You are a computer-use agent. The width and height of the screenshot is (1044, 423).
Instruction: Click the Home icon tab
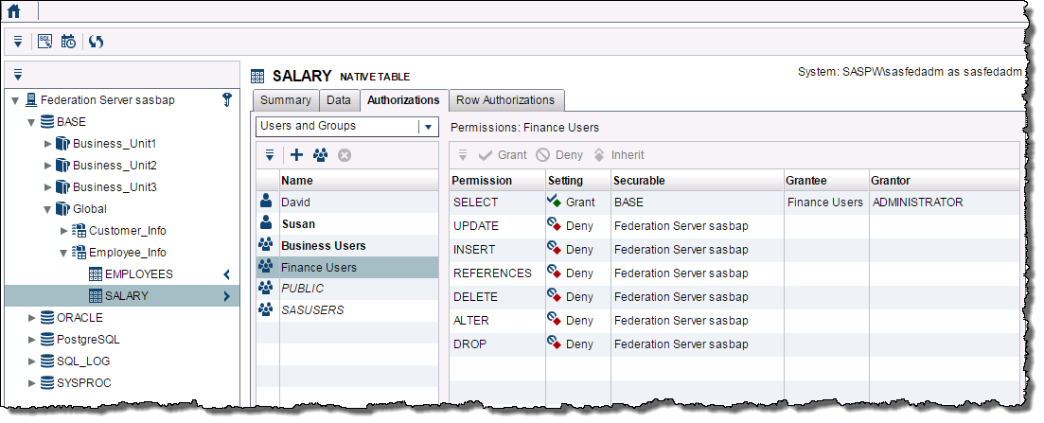14,12
